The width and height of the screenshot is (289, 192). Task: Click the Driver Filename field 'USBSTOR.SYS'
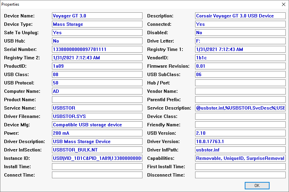point(97,117)
